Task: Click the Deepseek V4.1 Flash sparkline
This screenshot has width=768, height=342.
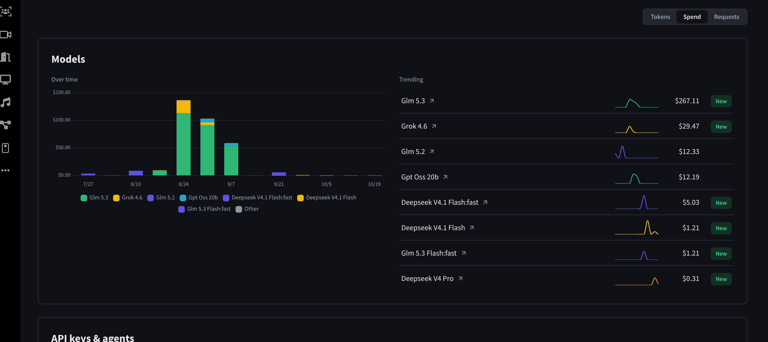Action: (636, 227)
